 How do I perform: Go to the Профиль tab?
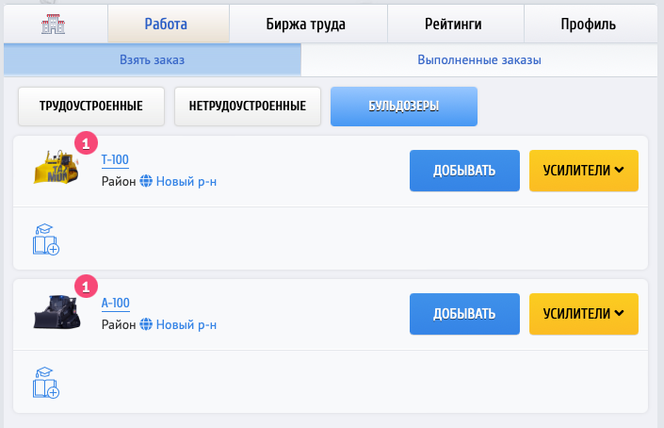pyautogui.click(x=591, y=25)
